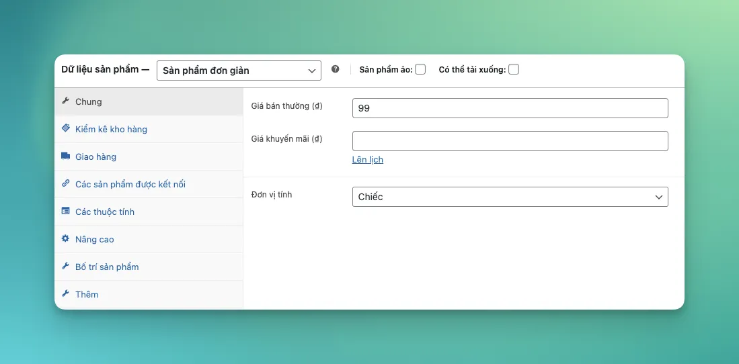Image resolution: width=739 pixels, height=364 pixels.
Task: Click the question mark help icon
Action: (336, 69)
